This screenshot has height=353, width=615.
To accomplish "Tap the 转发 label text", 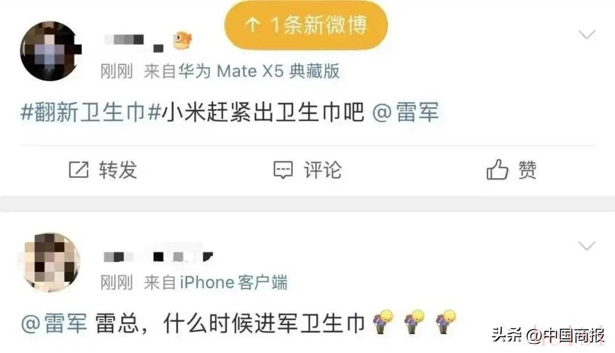I will click(x=118, y=170).
